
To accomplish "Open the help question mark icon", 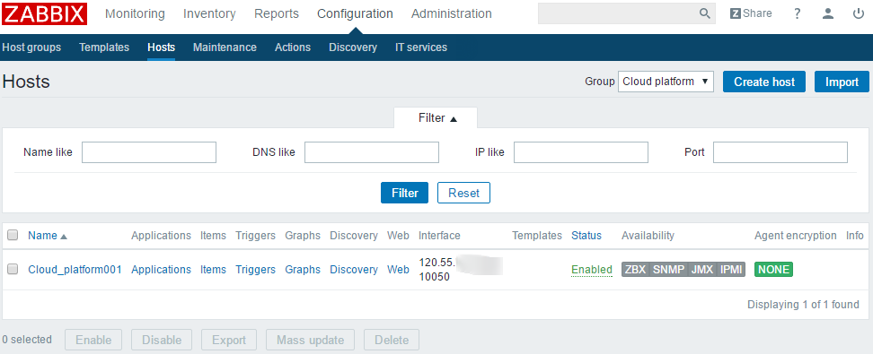I will [798, 13].
